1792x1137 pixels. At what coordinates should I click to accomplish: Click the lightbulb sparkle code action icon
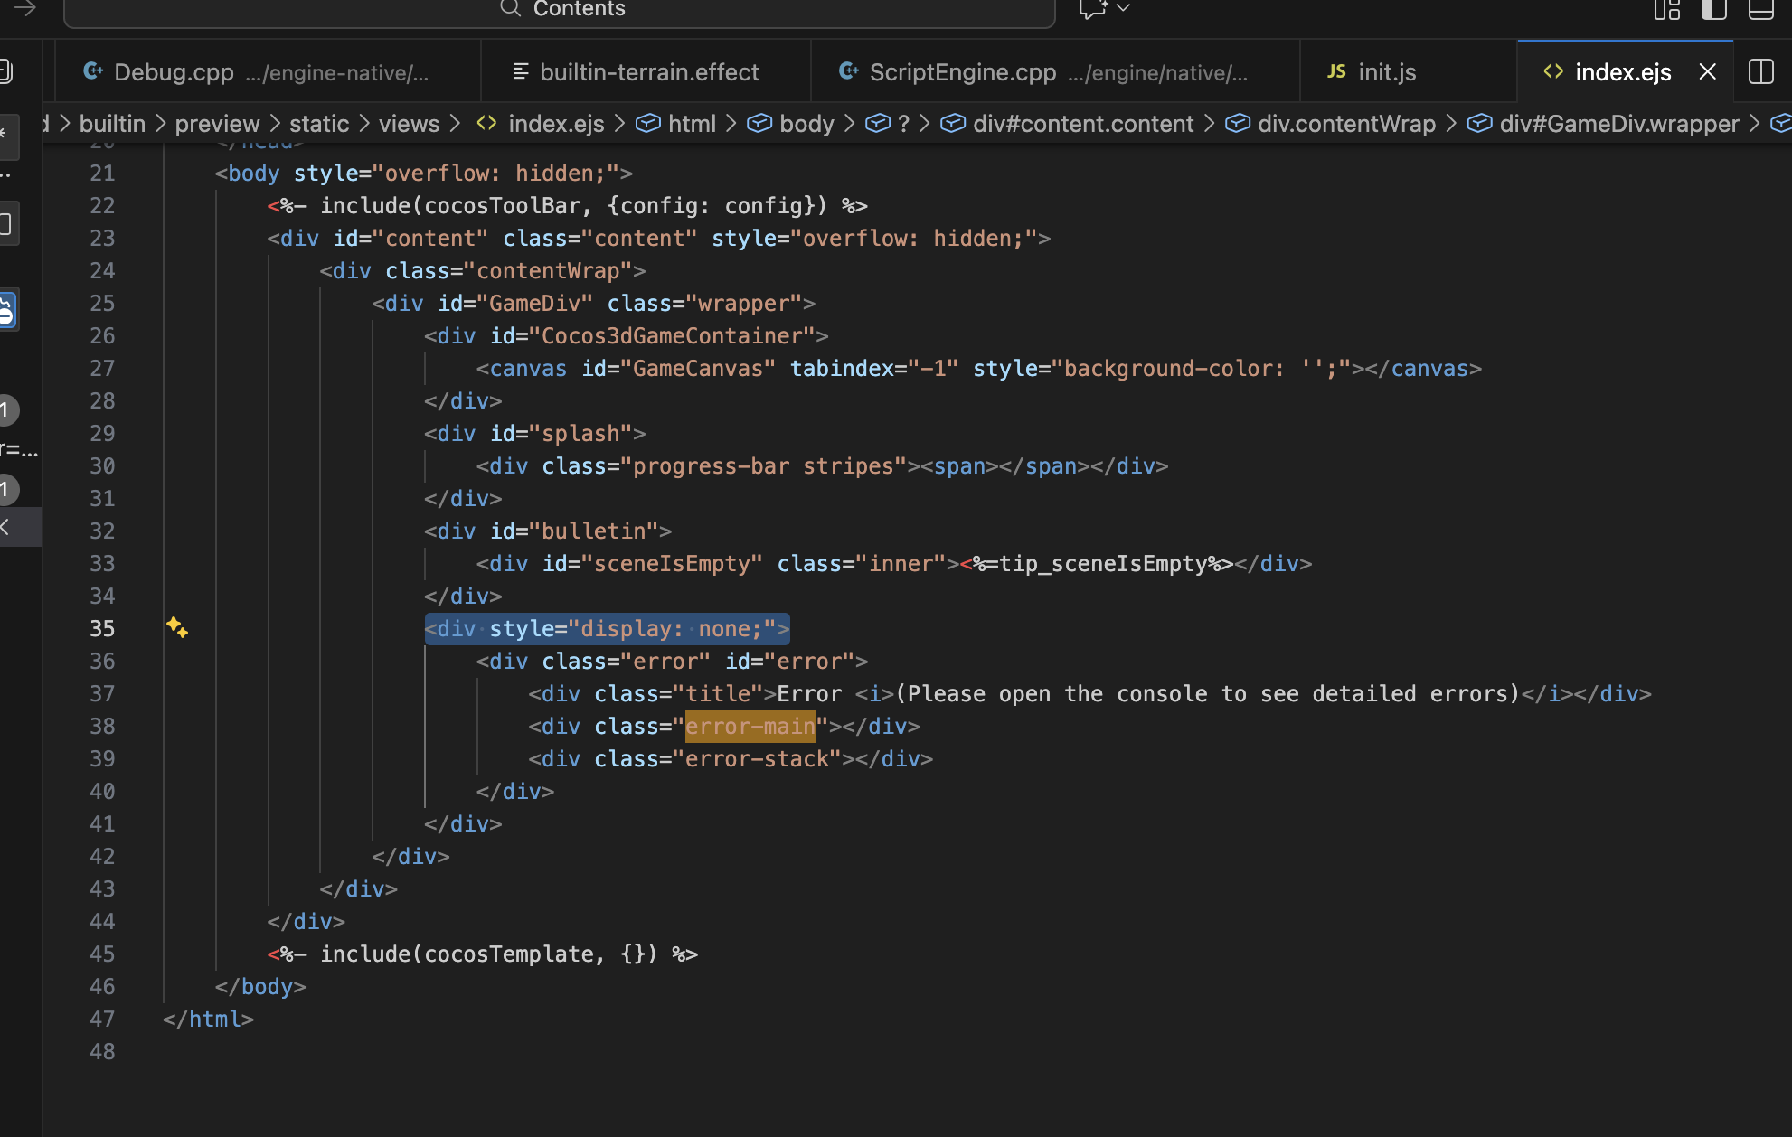[177, 628]
